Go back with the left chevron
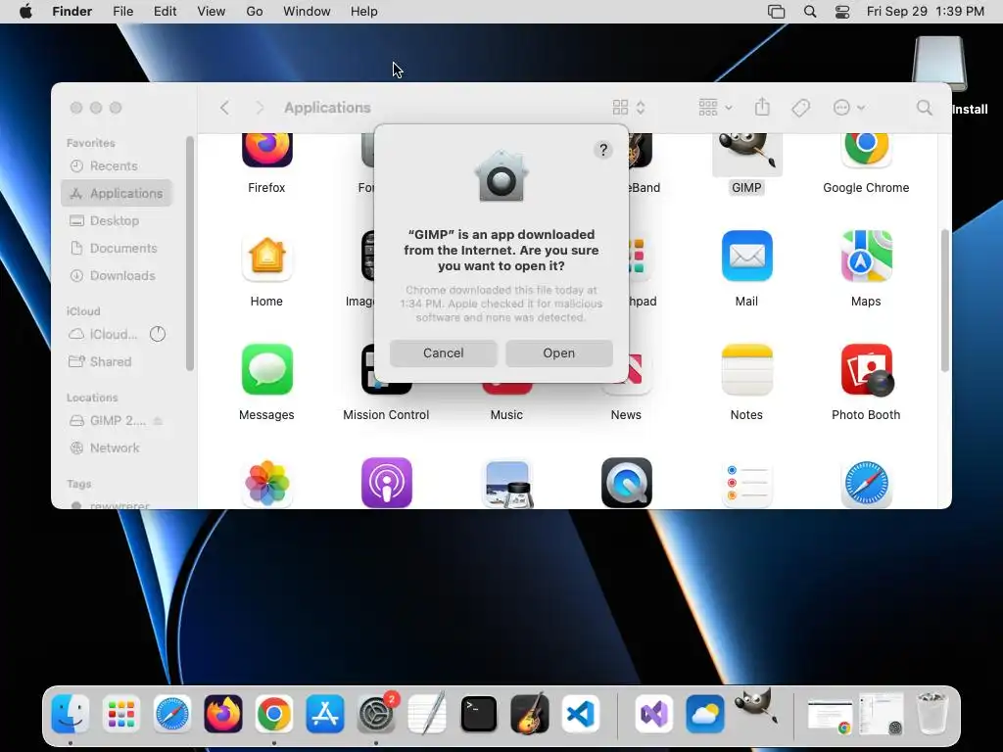 coord(224,108)
